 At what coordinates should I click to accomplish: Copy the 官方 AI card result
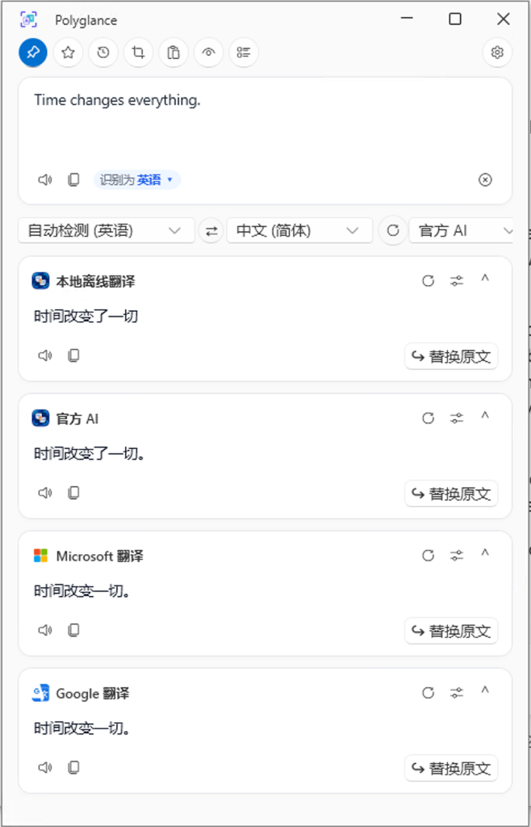point(73,493)
